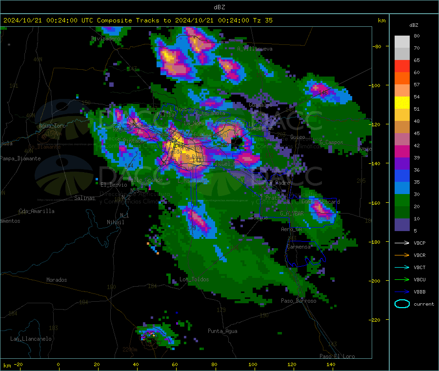Pick the light gray 70–80 dBZ swatch
The width and height of the screenshot is (439, 371).
click(402, 42)
